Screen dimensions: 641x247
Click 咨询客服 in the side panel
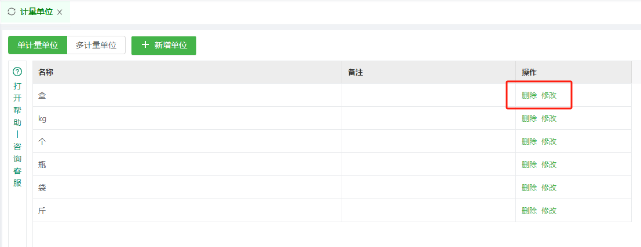17,164
